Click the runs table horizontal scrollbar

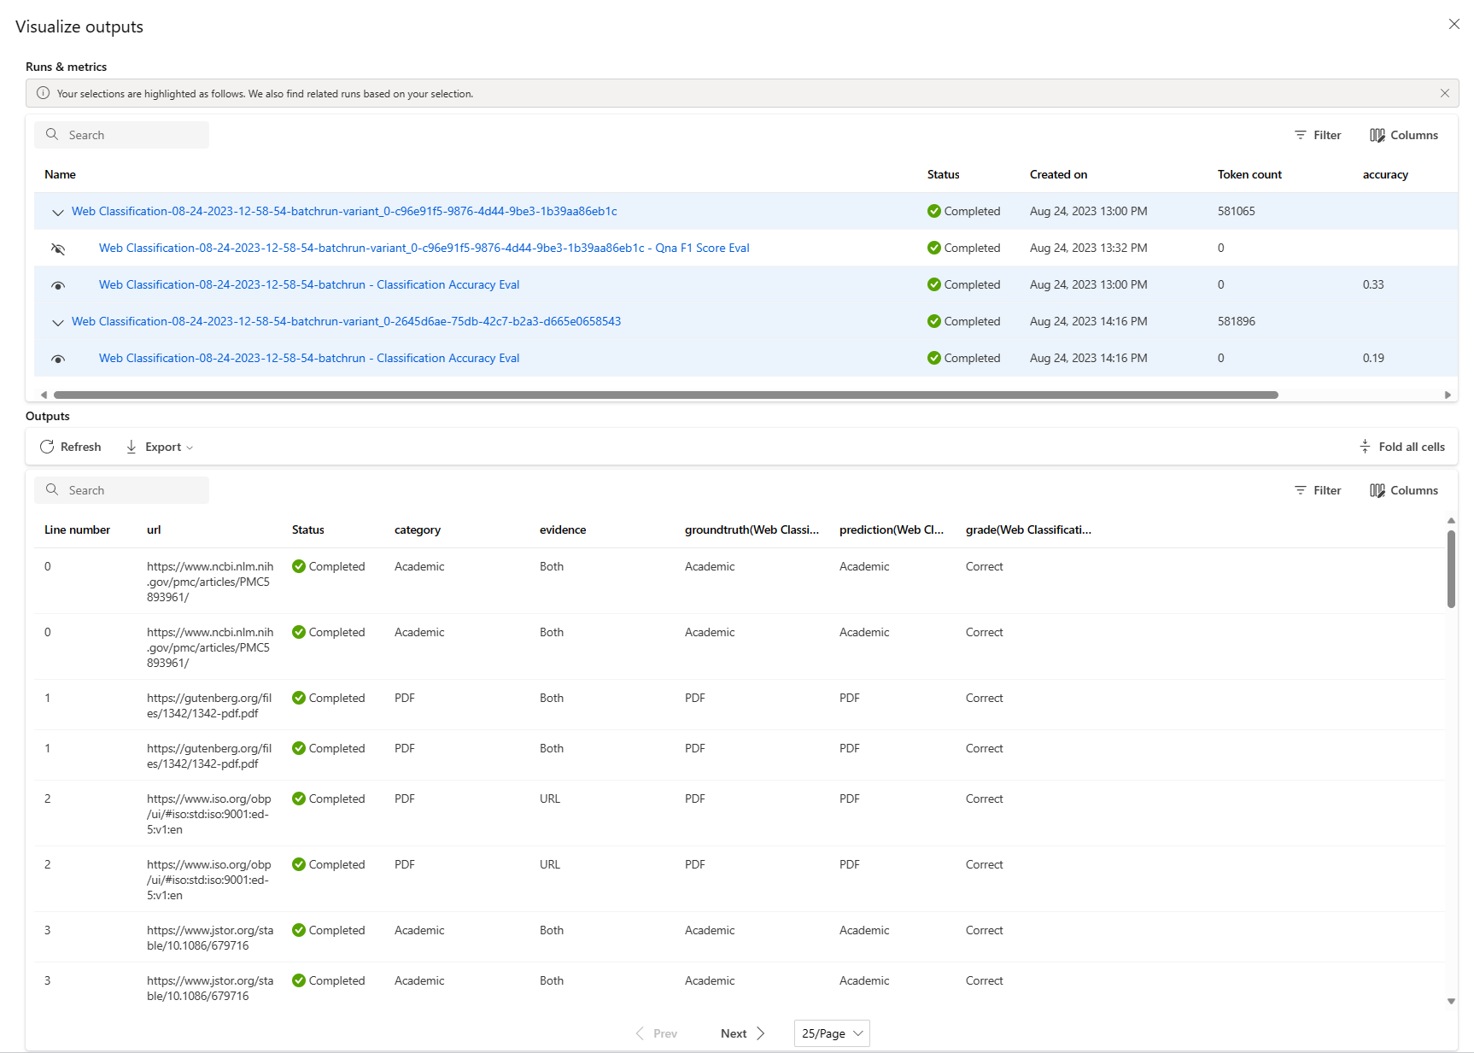tap(665, 395)
